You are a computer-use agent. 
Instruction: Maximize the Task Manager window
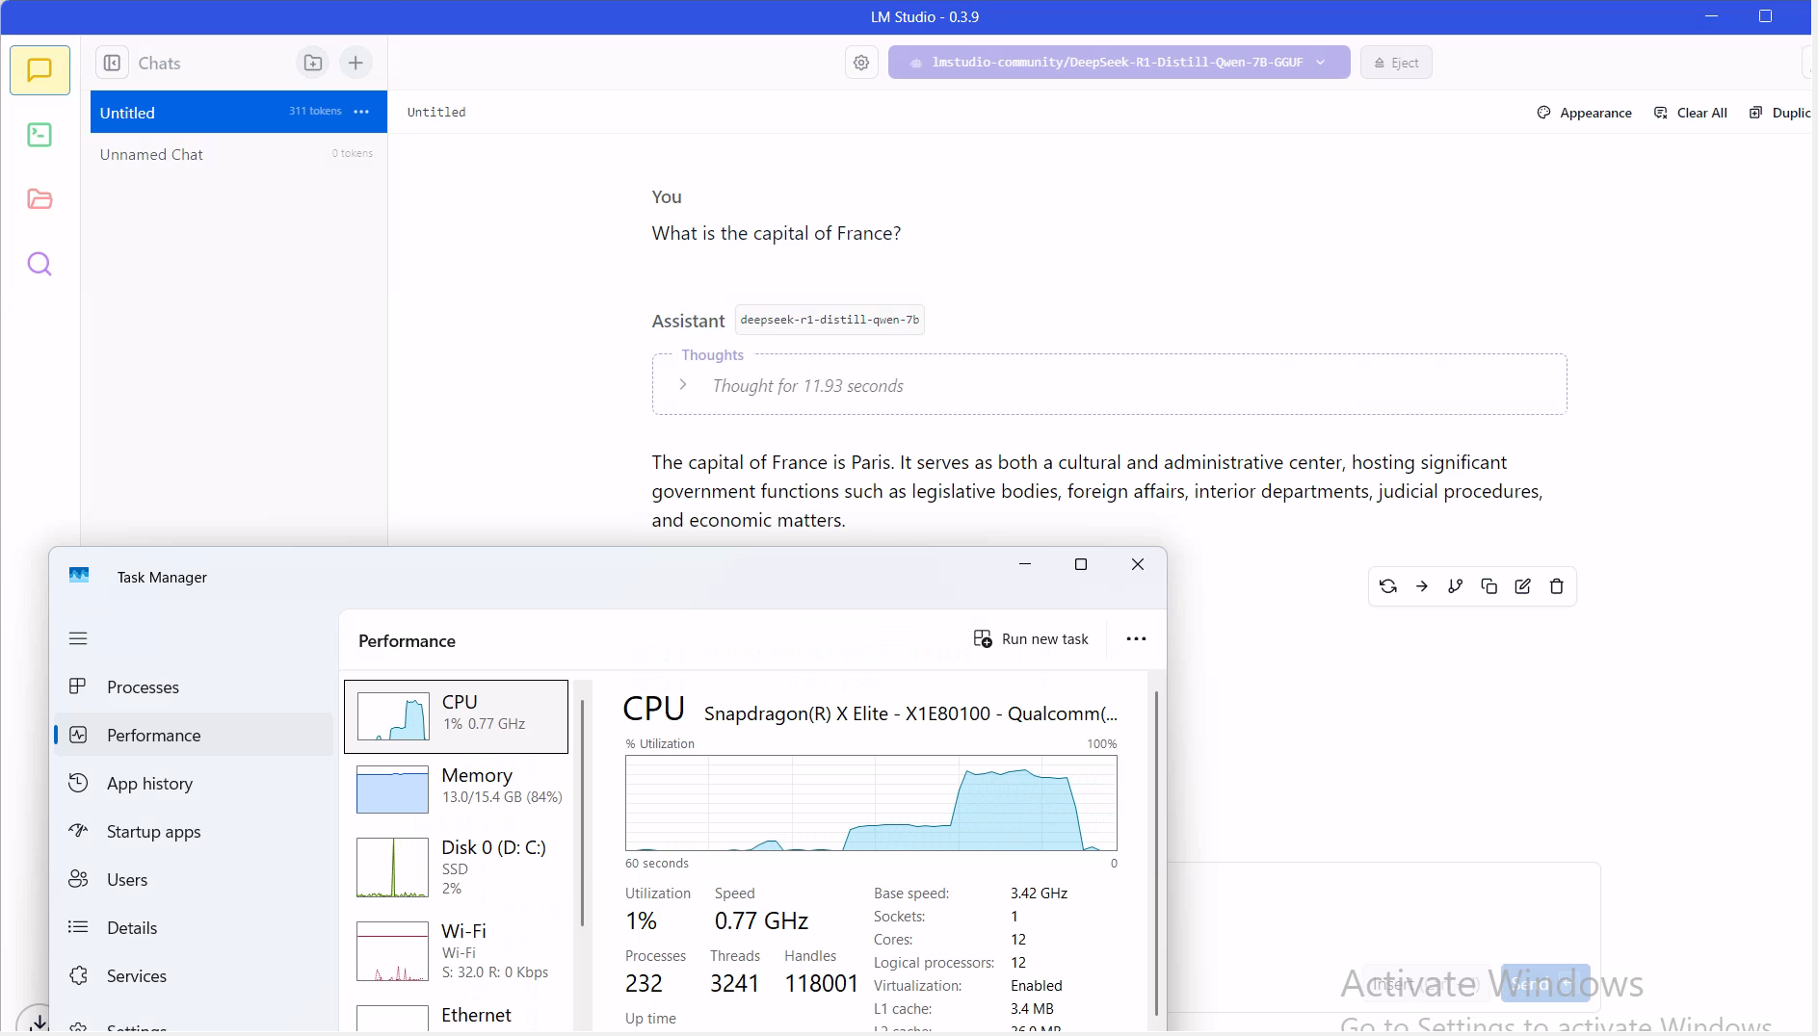pyautogui.click(x=1081, y=564)
